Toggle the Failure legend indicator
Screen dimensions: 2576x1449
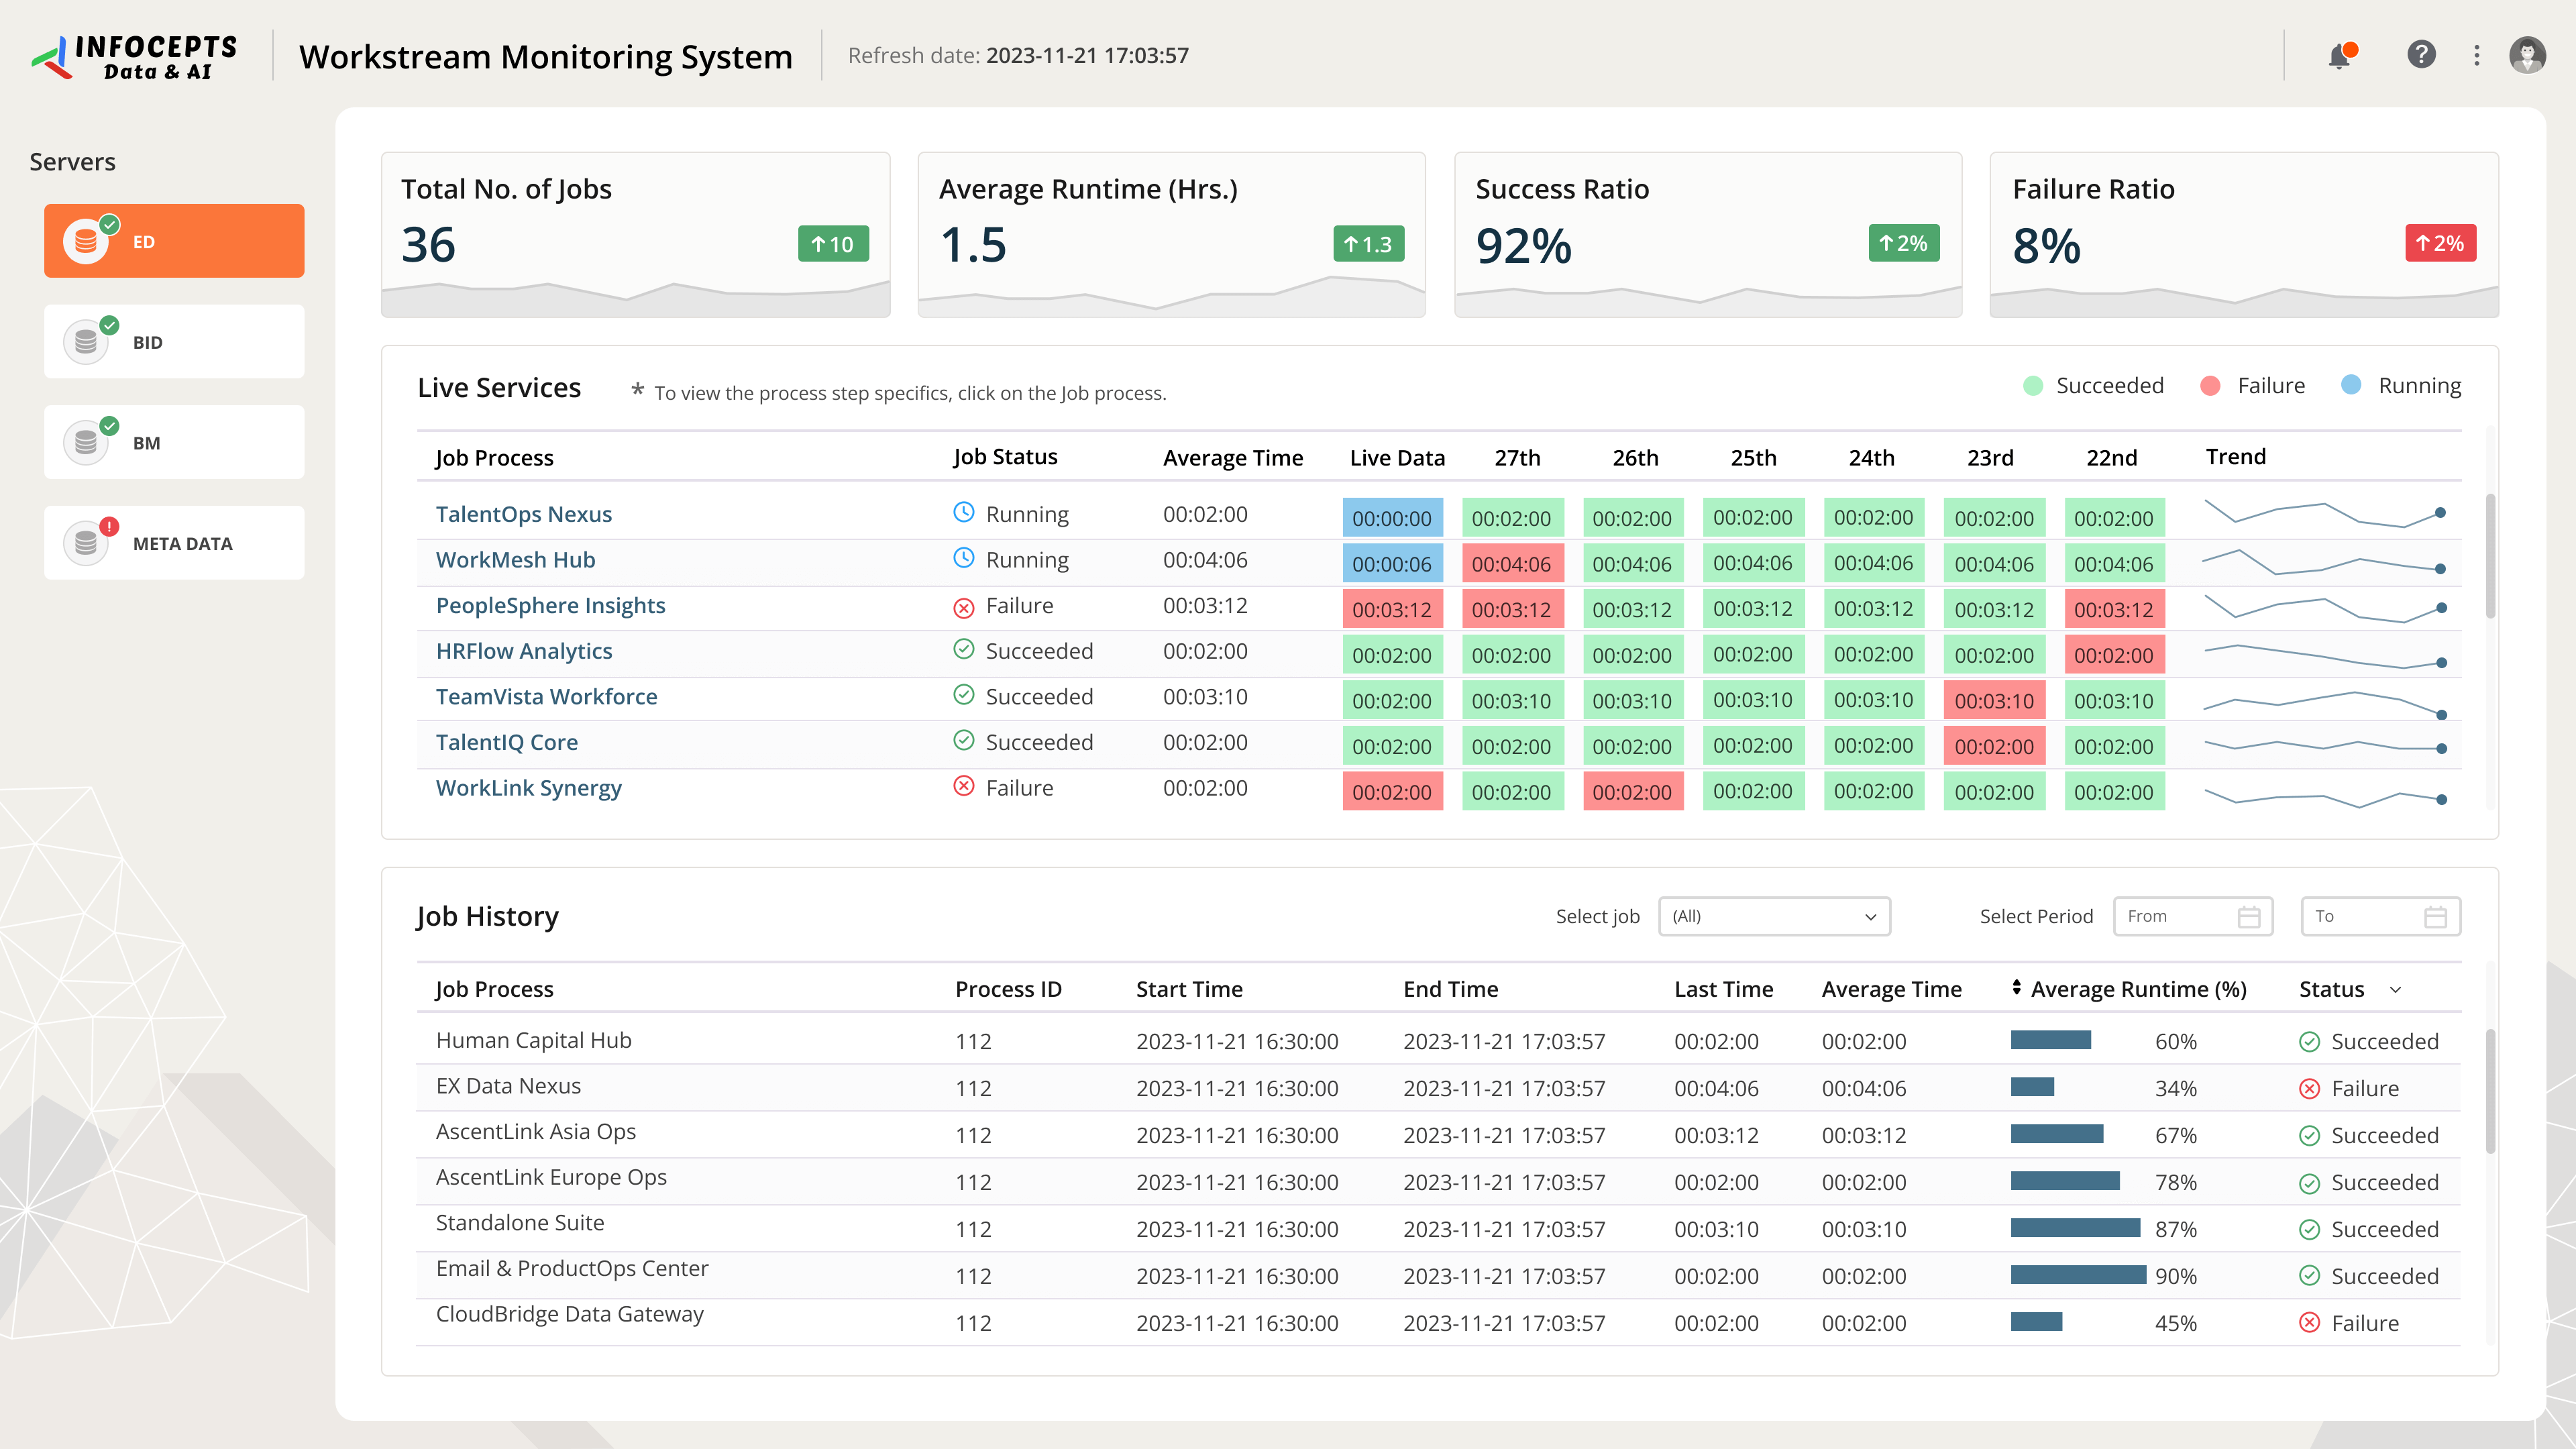point(2211,386)
